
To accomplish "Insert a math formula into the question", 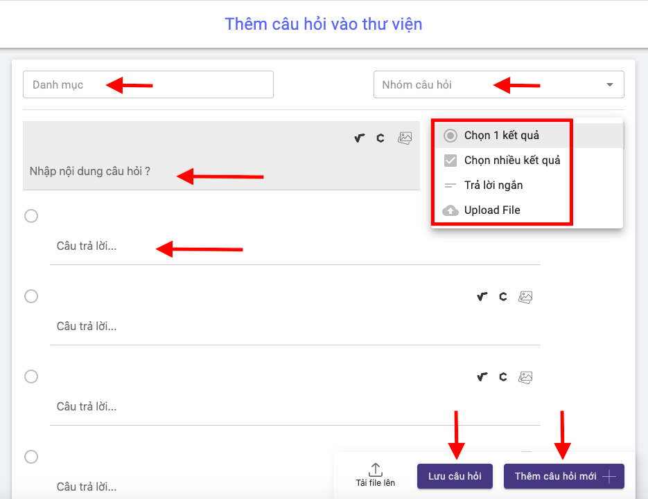I will (358, 138).
